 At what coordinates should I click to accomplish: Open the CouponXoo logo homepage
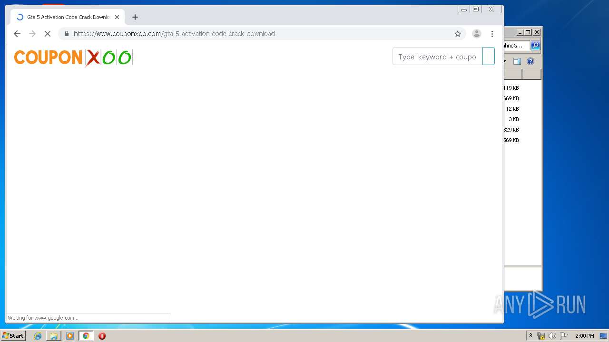pos(73,57)
